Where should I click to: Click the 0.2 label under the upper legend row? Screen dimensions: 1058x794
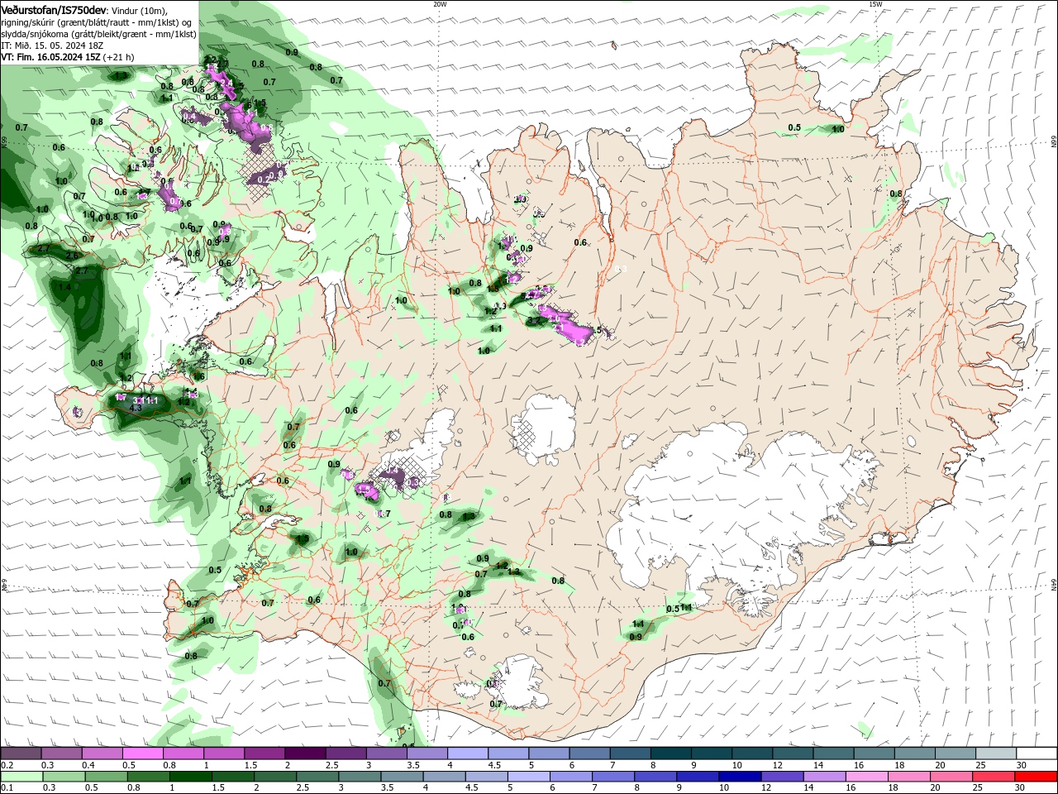[x=6, y=765]
